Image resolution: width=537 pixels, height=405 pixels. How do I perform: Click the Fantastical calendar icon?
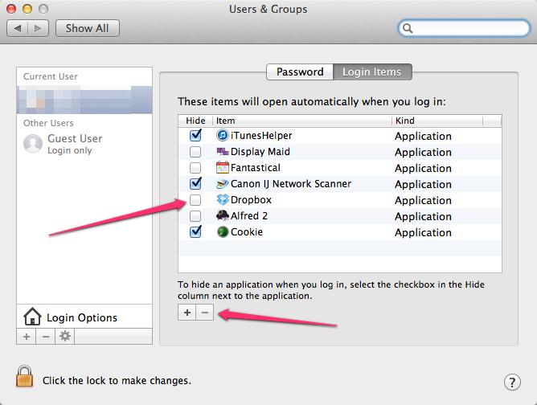[222, 167]
